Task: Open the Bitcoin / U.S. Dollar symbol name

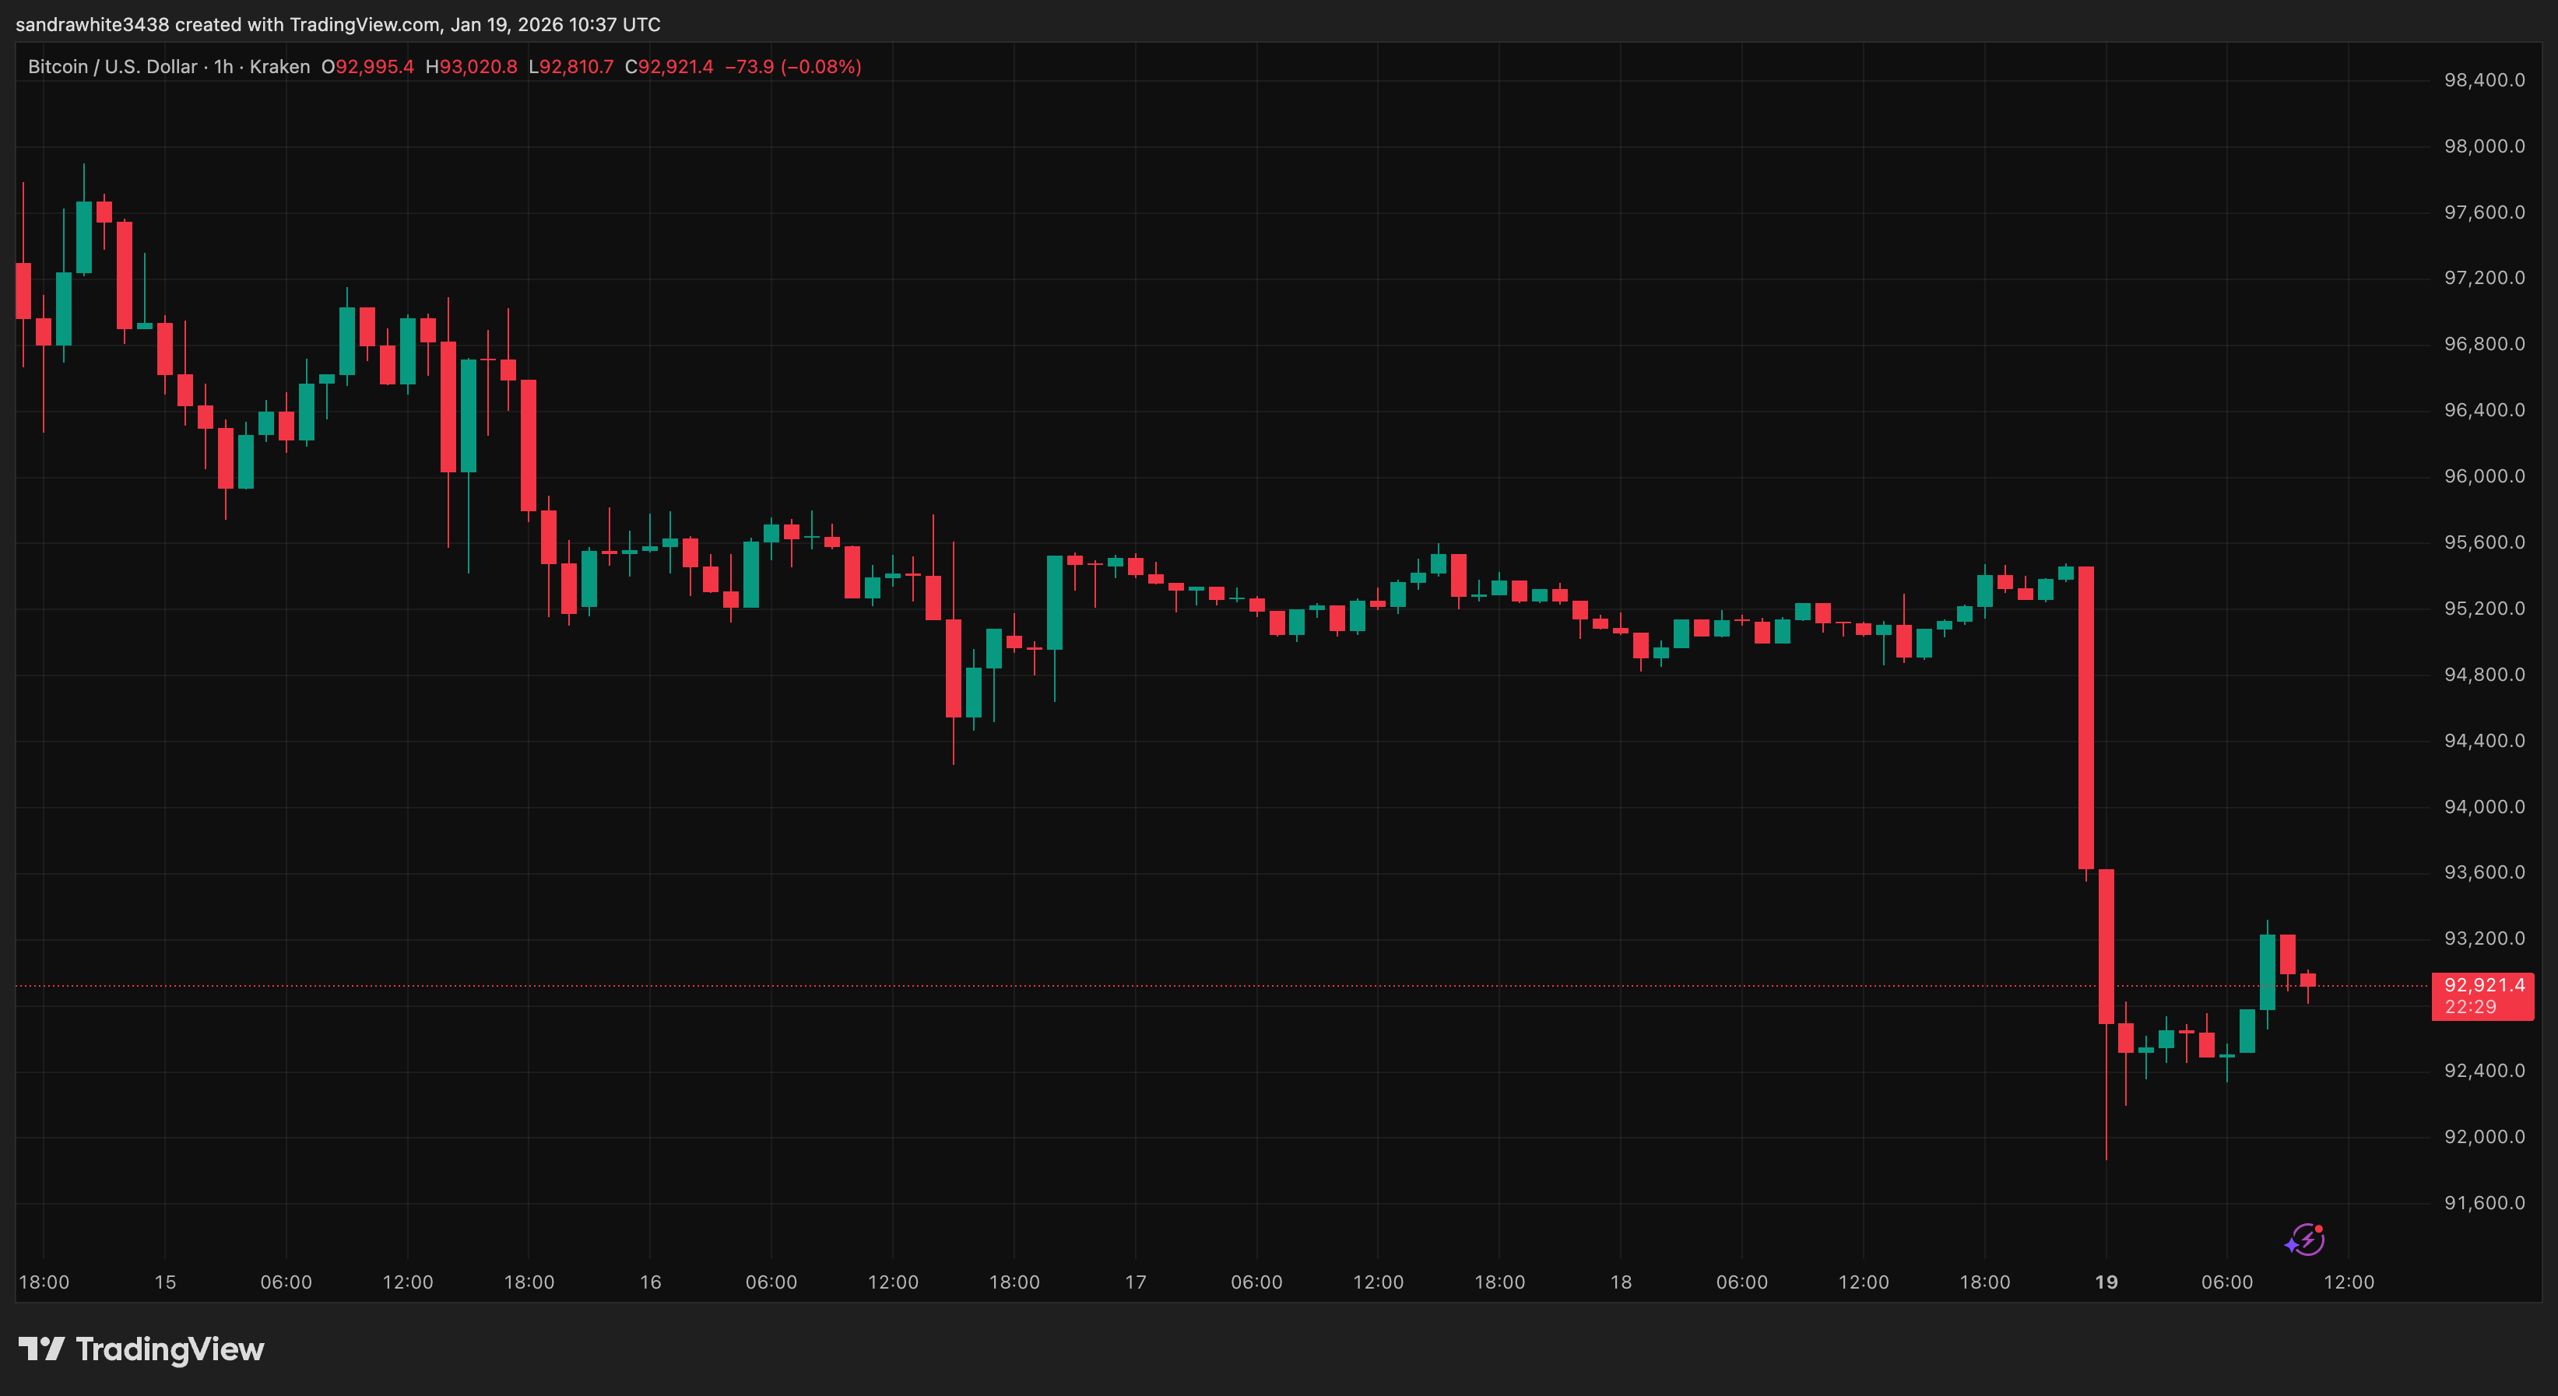Action: click(x=112, y=66)
